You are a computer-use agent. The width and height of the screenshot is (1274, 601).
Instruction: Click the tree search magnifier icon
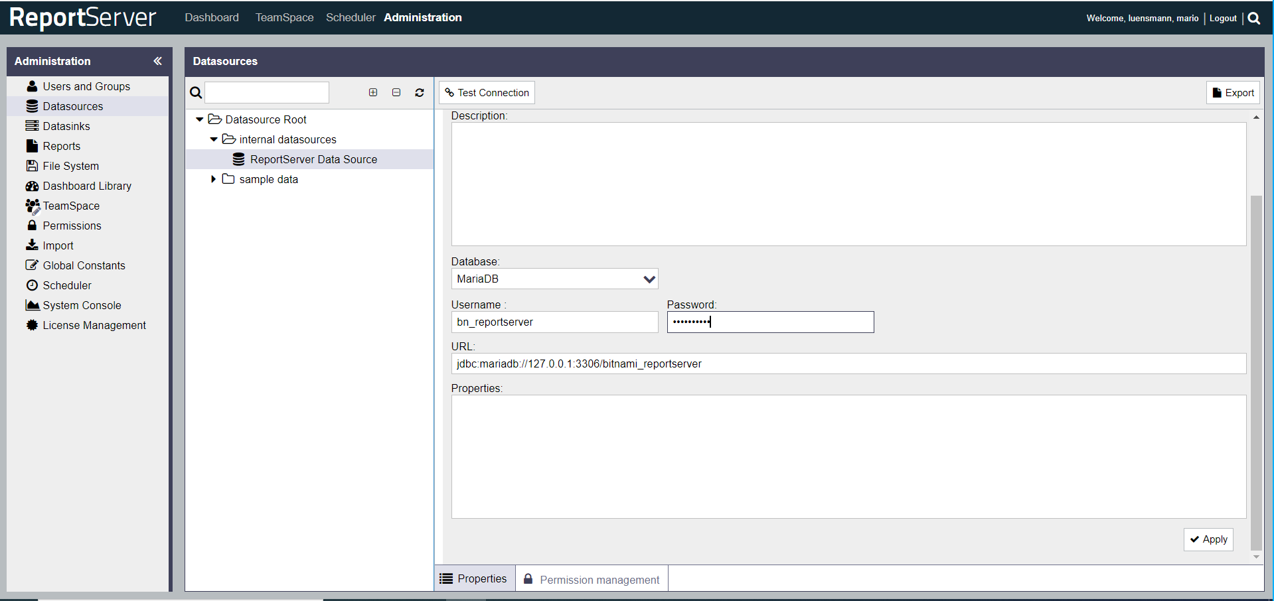(196, 93)
